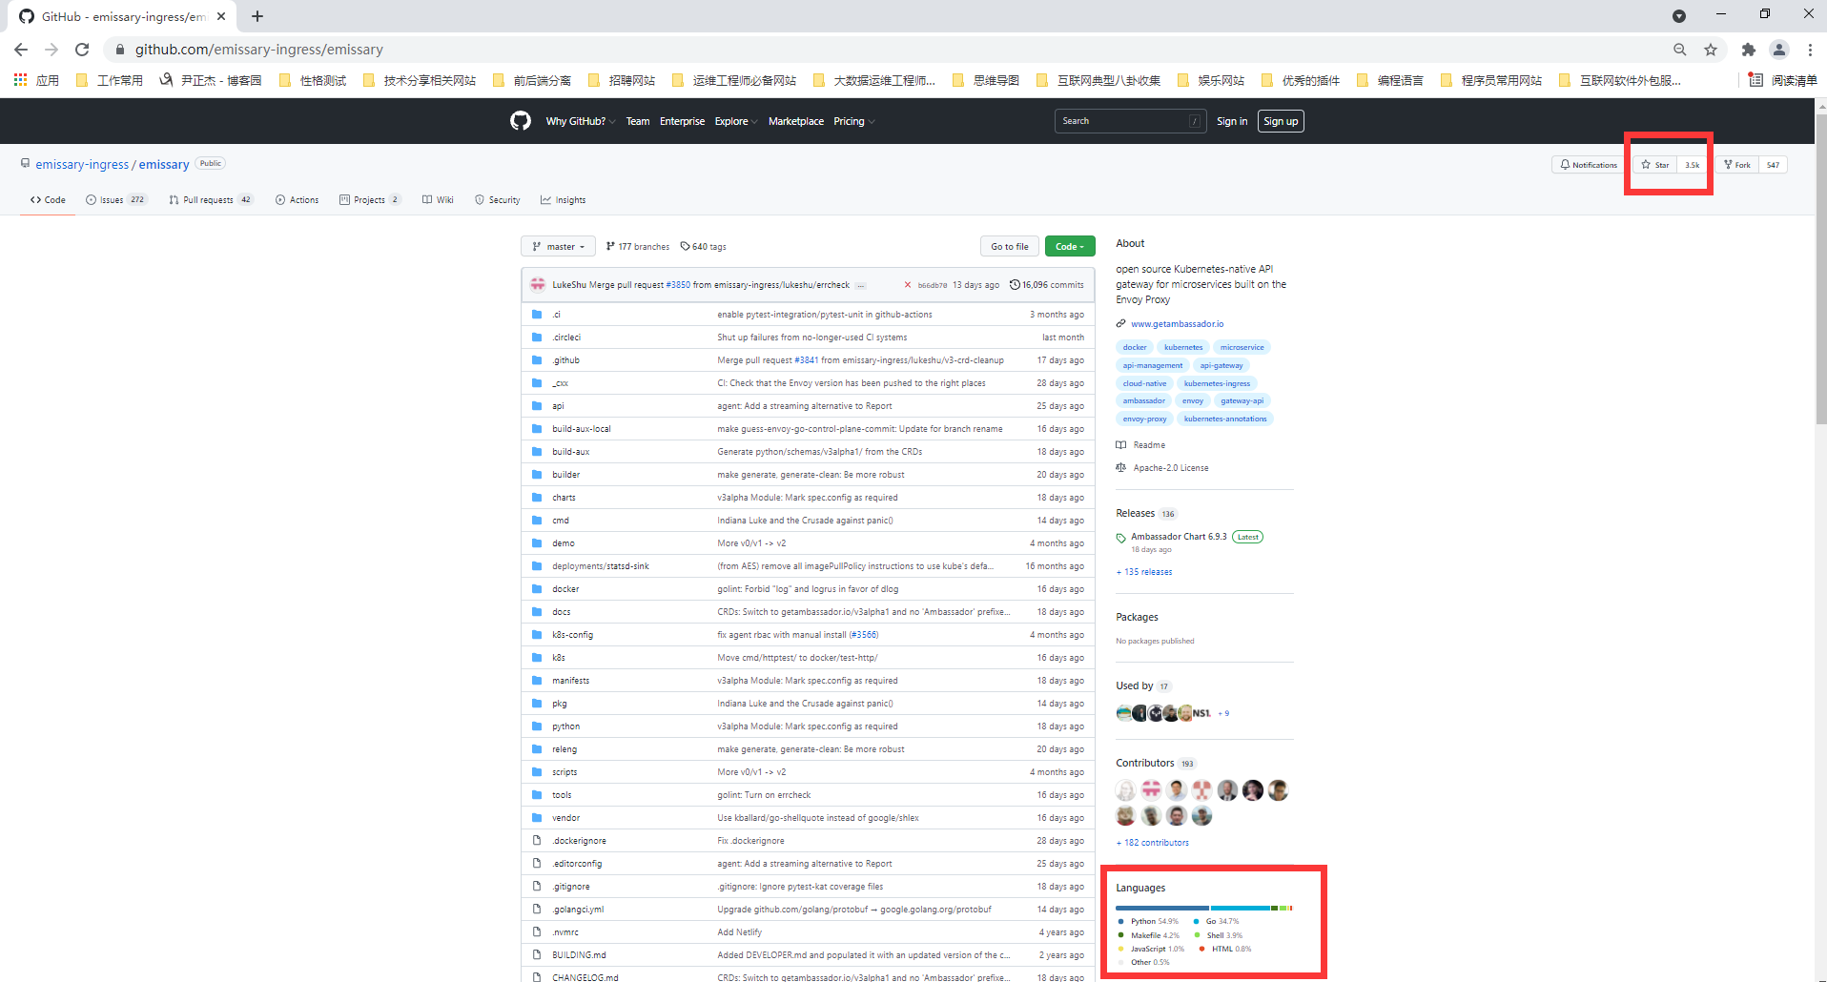Click the GitHub octocat logo

pyautogui.click(x=520, y=121)
